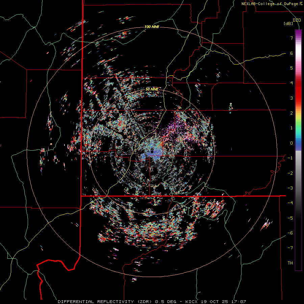Click the -3 value on dB scale
Image resolution: width=304 pixels, height=304 pixels.
pos(290,188)
